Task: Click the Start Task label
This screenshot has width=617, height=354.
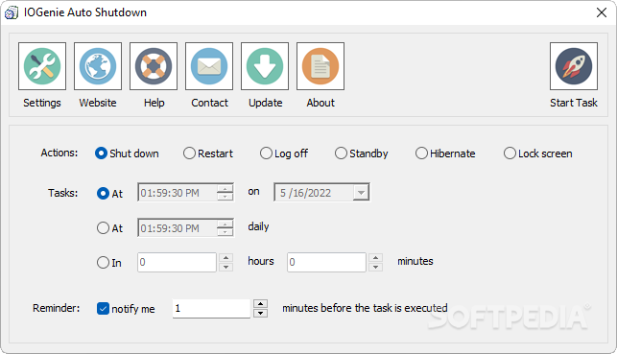Action: tap(574, 103)
